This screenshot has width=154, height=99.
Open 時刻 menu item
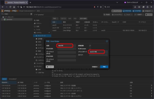[x=39, y=51]
